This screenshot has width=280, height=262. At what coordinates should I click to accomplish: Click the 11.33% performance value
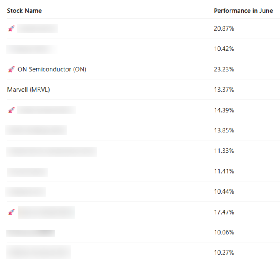(x=224, y=151)
